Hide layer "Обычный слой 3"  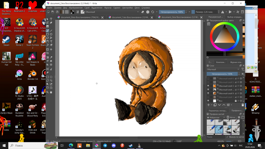pos(208,86)
